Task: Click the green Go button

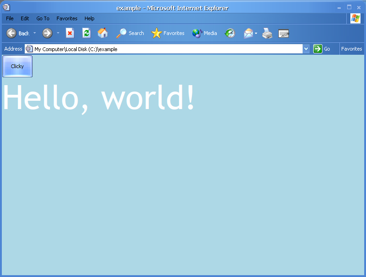Action: tap(321, 49)
